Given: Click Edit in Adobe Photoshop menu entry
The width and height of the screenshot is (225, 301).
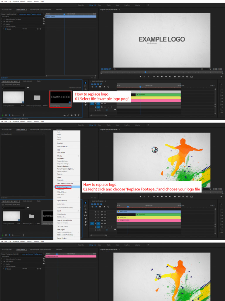Looking at the screenshot, I should coord(67,235).
